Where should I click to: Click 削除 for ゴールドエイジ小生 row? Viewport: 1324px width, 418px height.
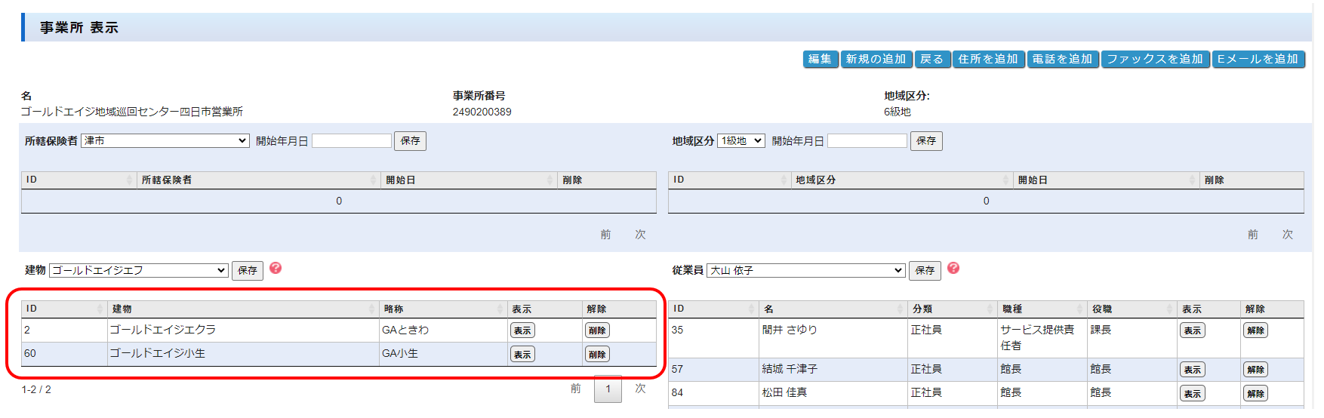point(597,355)
